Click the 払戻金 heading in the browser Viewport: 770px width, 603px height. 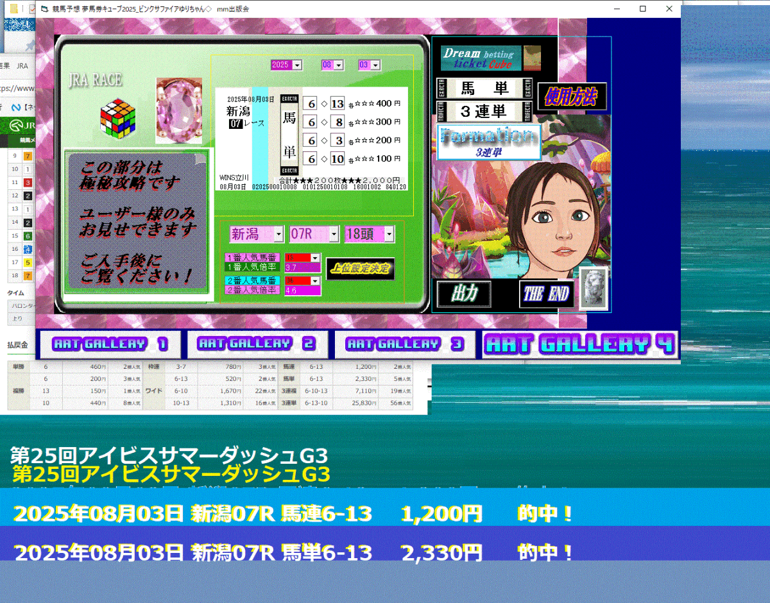coord(18,345)
